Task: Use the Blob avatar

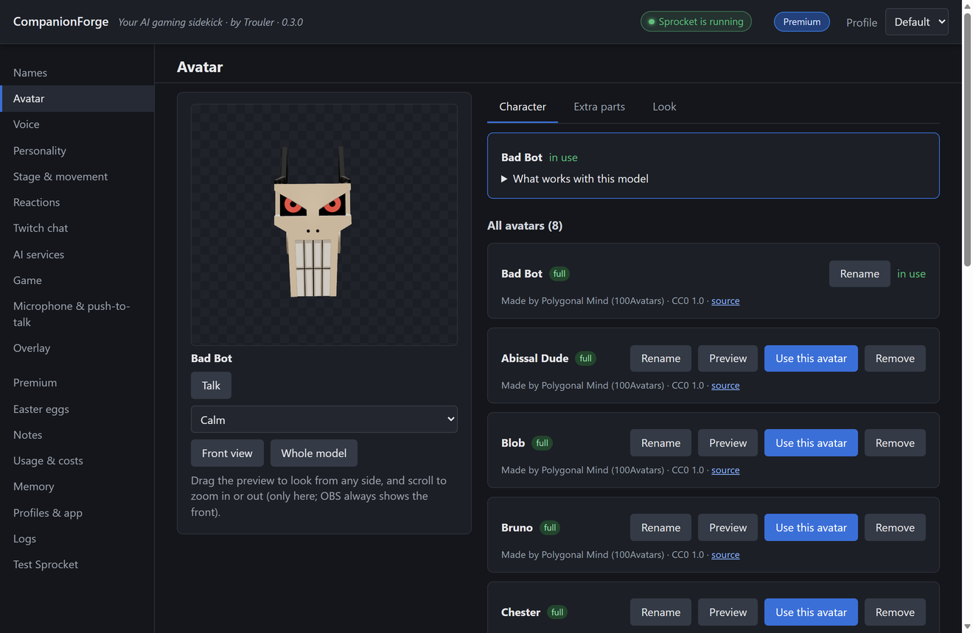Action: (811, 443)
